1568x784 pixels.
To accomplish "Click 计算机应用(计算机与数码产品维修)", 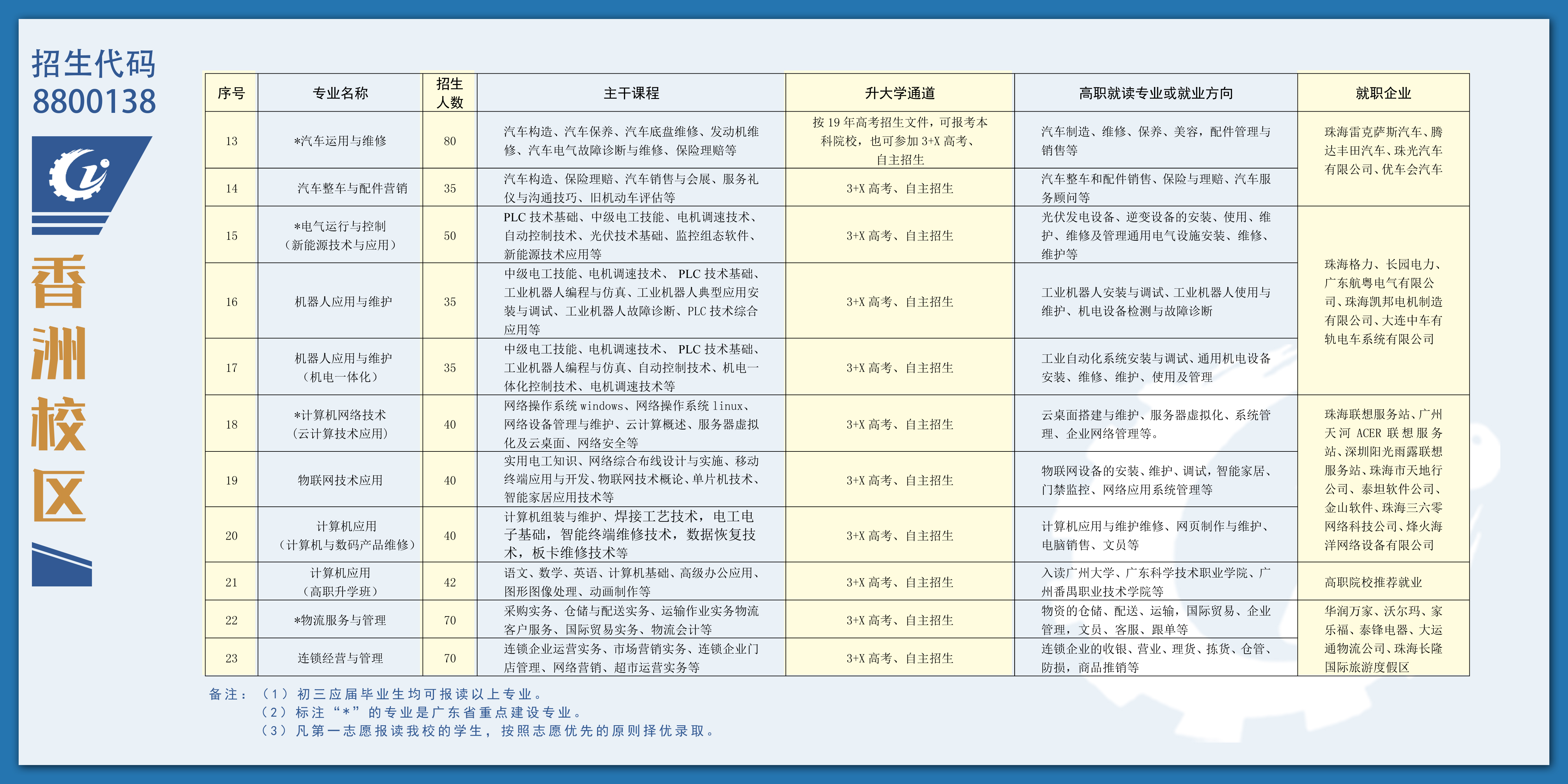I will click(x=346, y=536).
